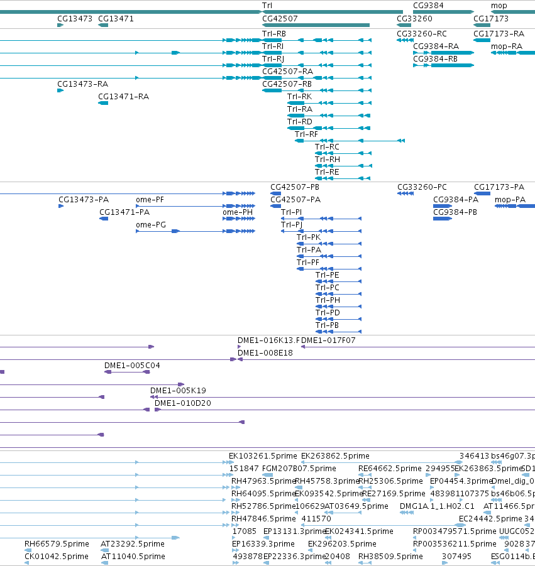Viewport: 535px width, 566px height.
Task: Open the Trl-RB transcript label
Action: coord(274,33)
